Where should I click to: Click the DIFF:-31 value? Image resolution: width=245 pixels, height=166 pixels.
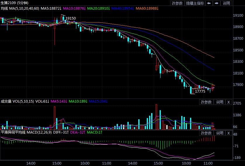(x=61, y=132)
